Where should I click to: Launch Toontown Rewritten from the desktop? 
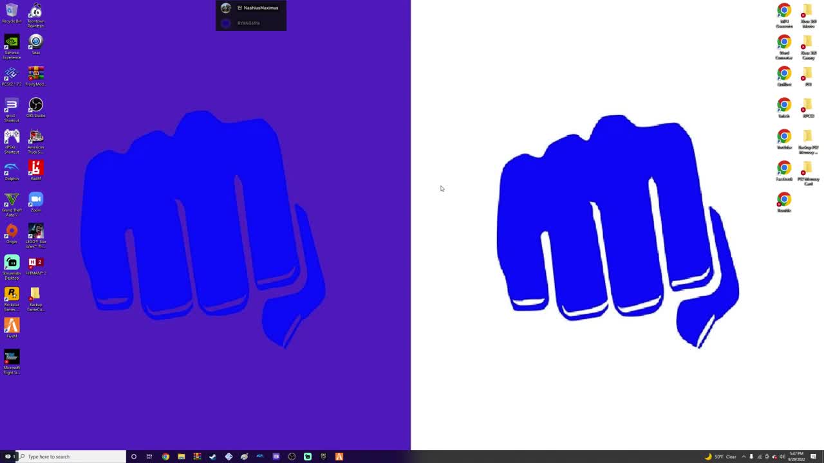coord(35,15)
